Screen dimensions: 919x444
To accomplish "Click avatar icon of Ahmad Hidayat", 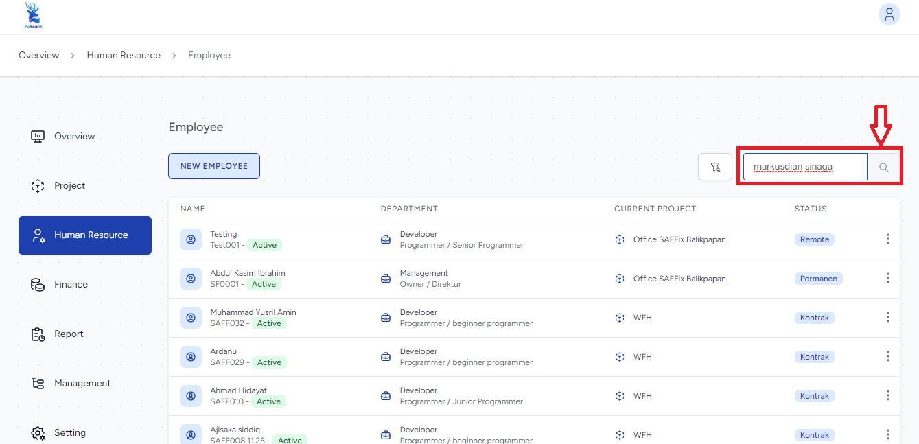I will pos(191,396).
